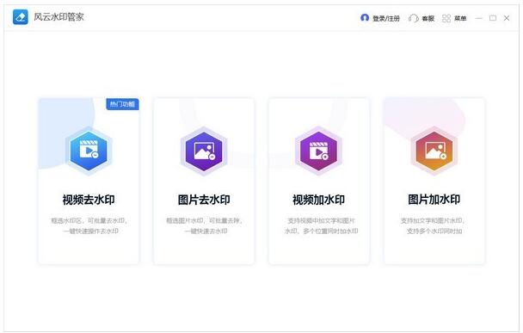Click the user avatar login icon
Image resolution: width=523 pixels, height=333 pixels.
[x=365, y=18]
